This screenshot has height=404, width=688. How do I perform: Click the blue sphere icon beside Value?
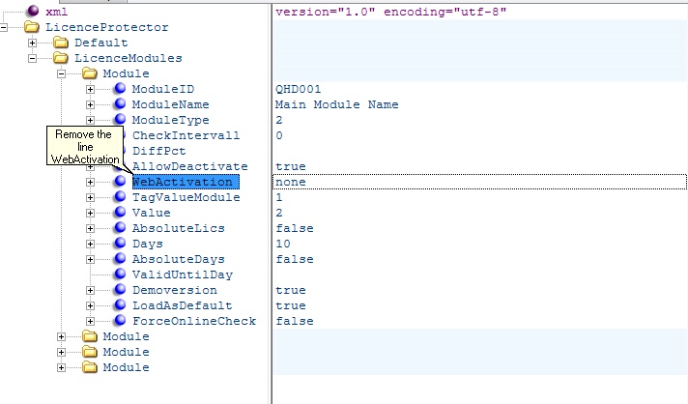click(120, 212)
